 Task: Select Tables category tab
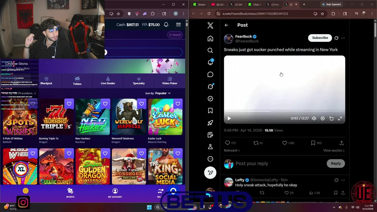(x=77, y=81)
